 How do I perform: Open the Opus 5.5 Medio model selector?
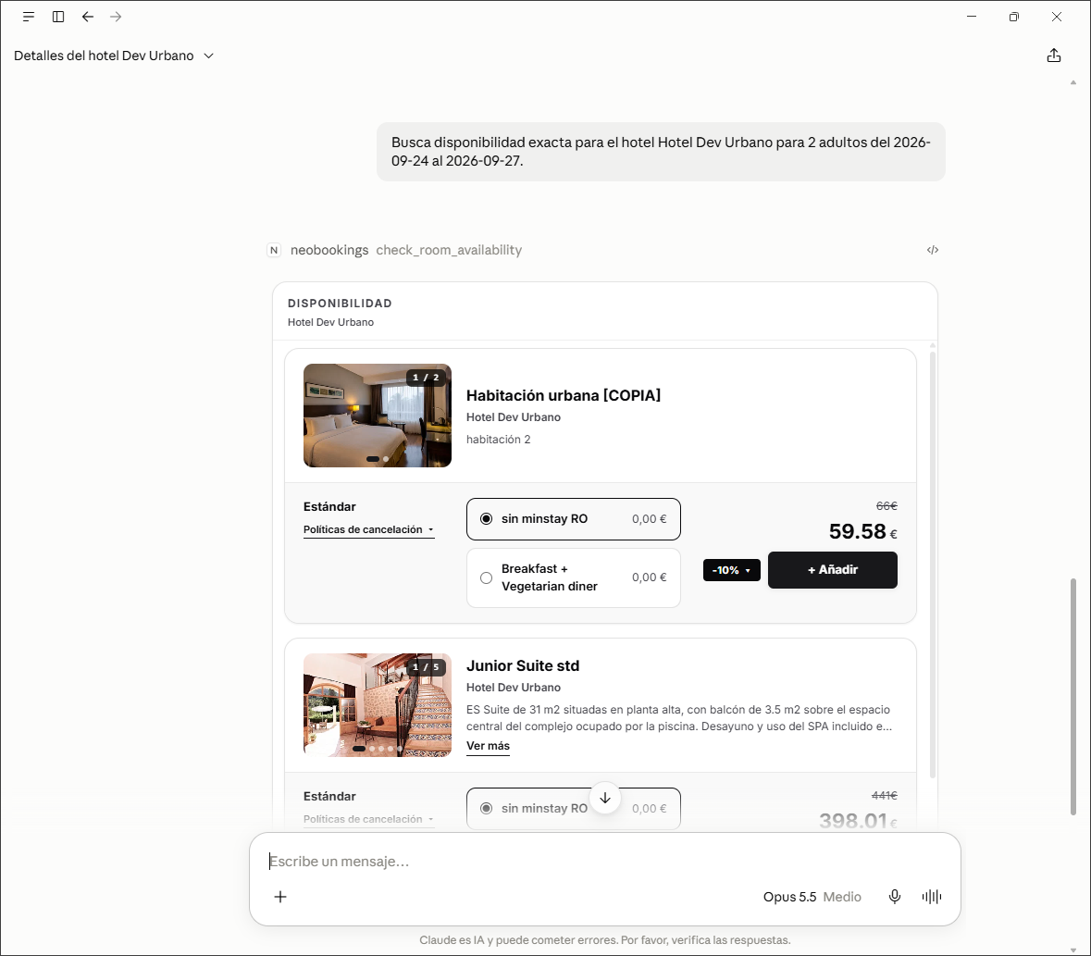point(812,897)
